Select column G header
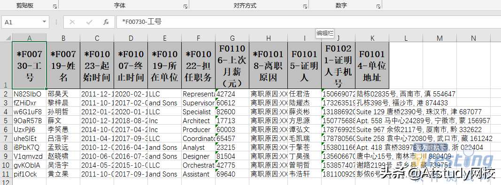 pyautogui.click(x=232, y=38)
